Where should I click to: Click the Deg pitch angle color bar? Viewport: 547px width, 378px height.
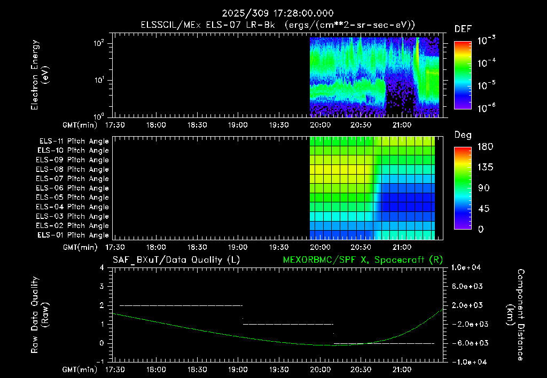[x=463, y=188]
